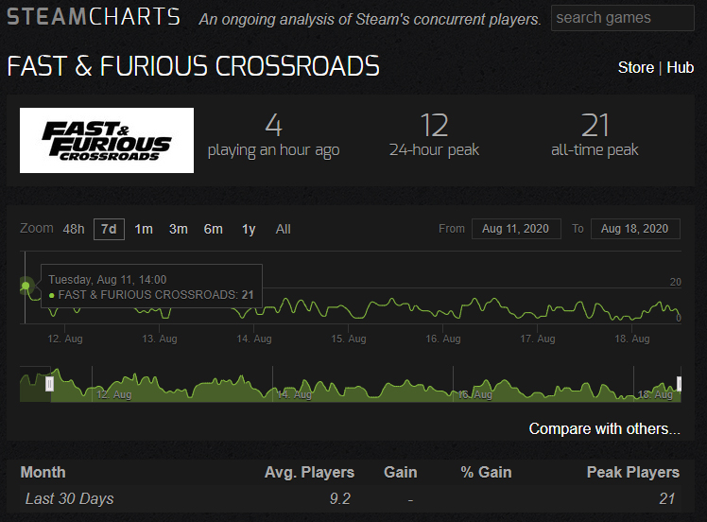Click left handle of range navigator
Image resolution: width=707 pixels, height=522 pixels.
[x=50, y=384]
